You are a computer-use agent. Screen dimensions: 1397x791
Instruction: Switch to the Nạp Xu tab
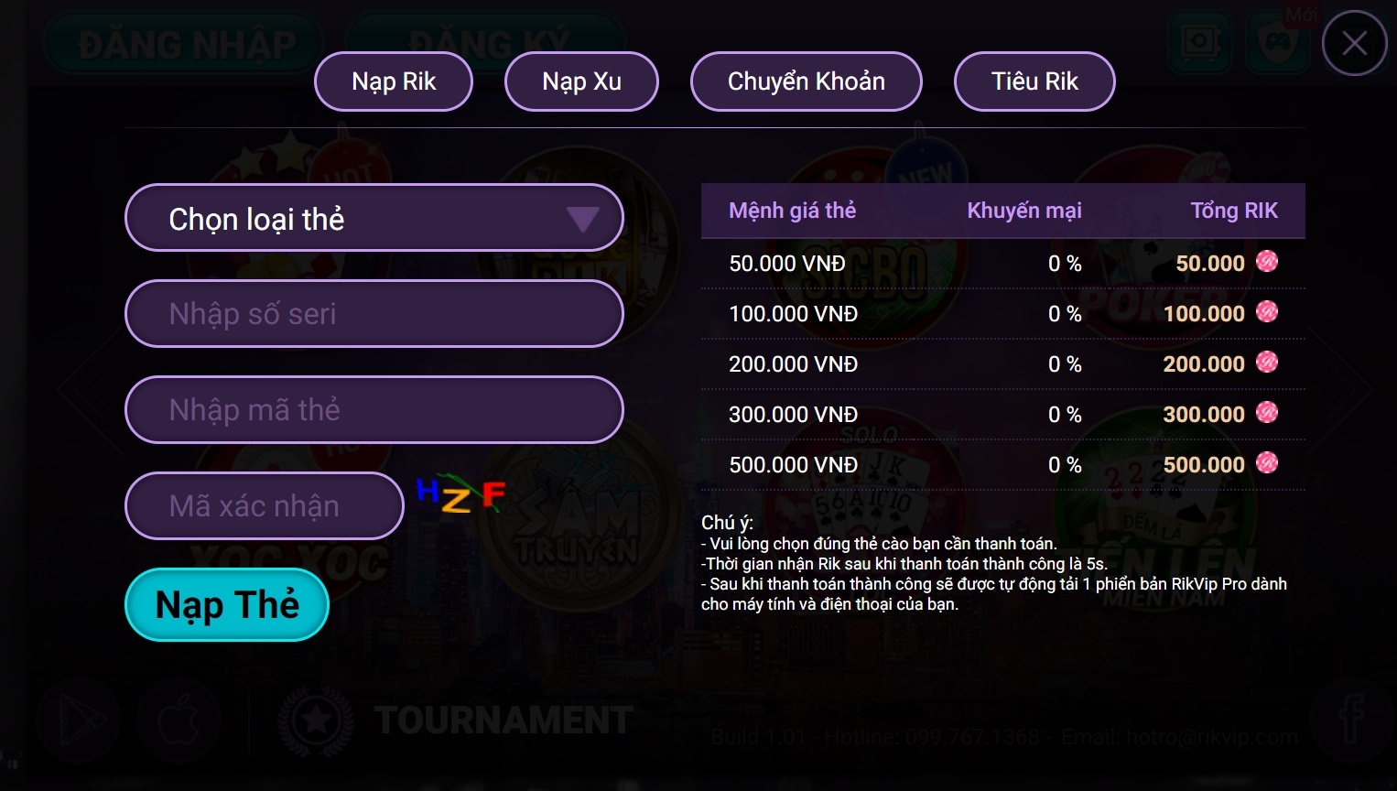click(581, 81)
